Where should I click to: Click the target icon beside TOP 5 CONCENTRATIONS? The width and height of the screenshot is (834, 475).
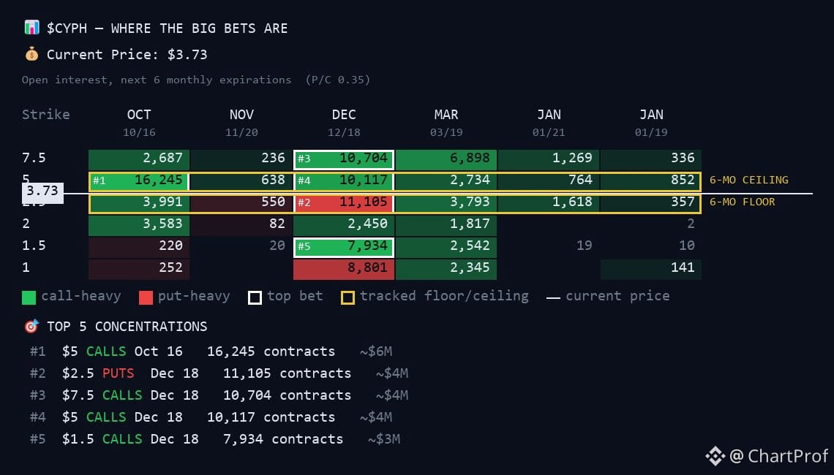tap(31, 326)
